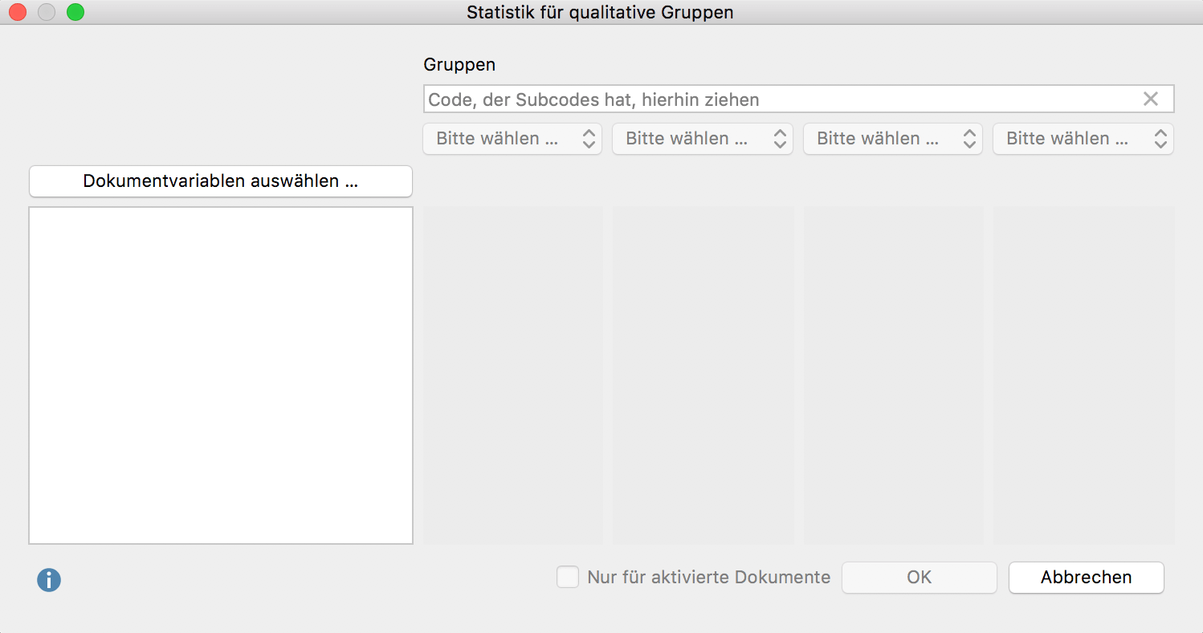
Task: Click the 'Gruppen' label
Action: click(x=459, y=65)
